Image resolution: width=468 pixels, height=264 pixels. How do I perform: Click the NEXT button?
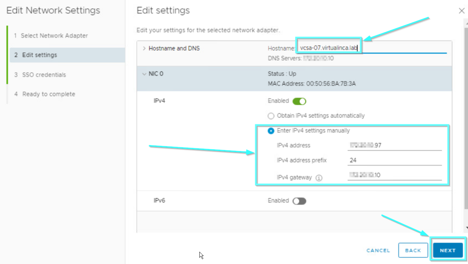point(448,250)
